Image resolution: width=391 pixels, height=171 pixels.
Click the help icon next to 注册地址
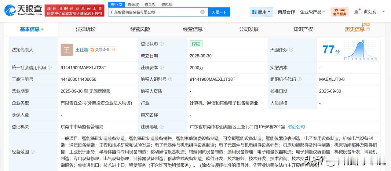point(162,127)
